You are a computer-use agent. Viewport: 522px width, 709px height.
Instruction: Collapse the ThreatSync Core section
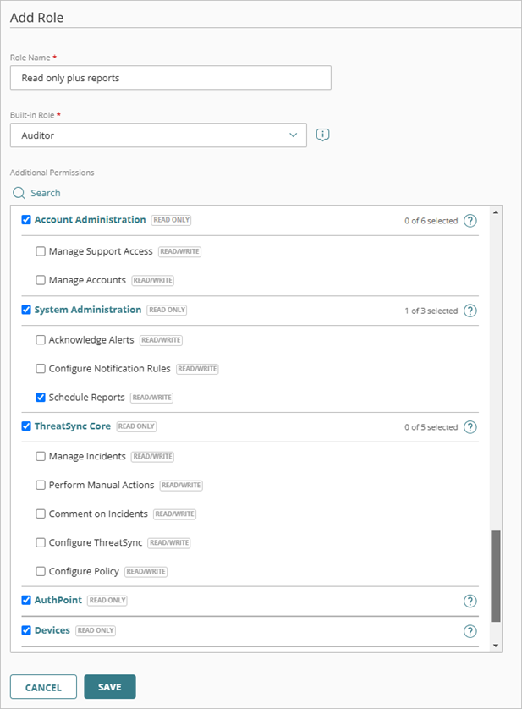coord(72,426)
